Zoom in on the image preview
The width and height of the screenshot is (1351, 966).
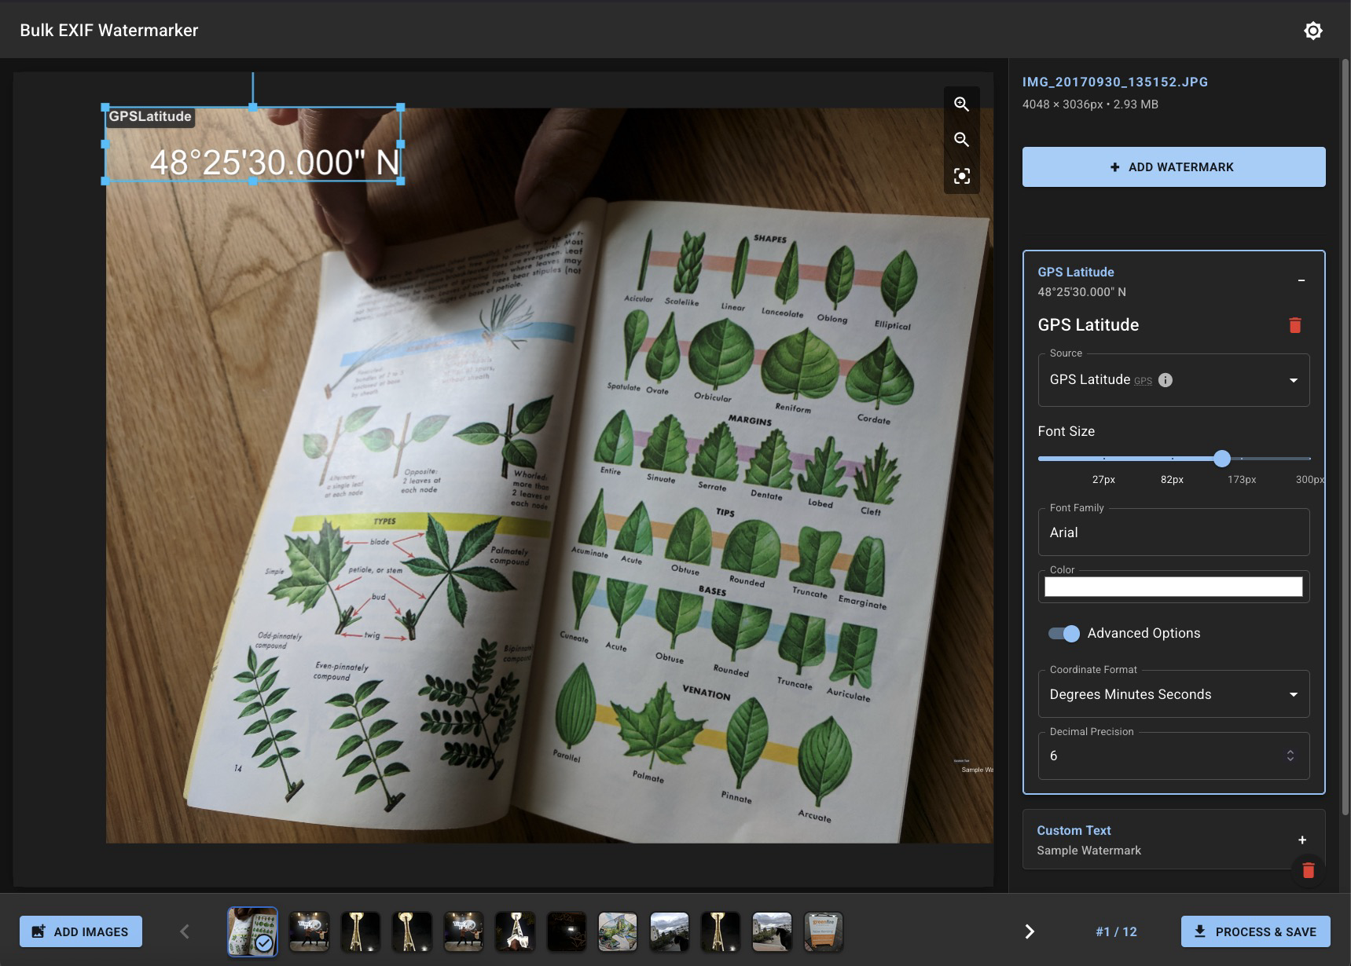point(961,104)
